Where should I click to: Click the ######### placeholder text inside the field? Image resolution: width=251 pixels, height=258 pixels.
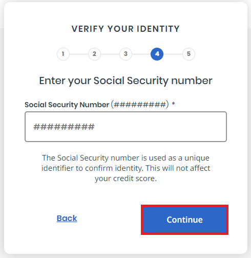point(64,127)
